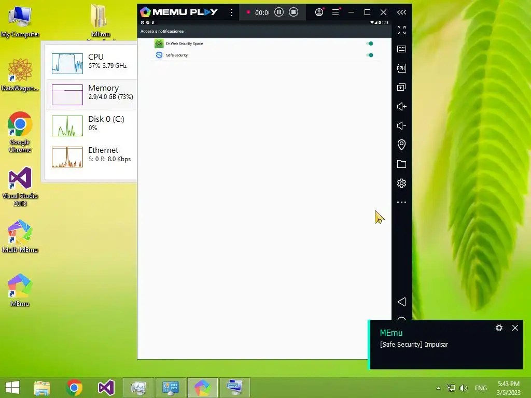This screenshot has width=531, height=398.
Task: Collapse the MEmu sidebar with triple chevron
Action: pyautogui.click(x=402, y=12)
